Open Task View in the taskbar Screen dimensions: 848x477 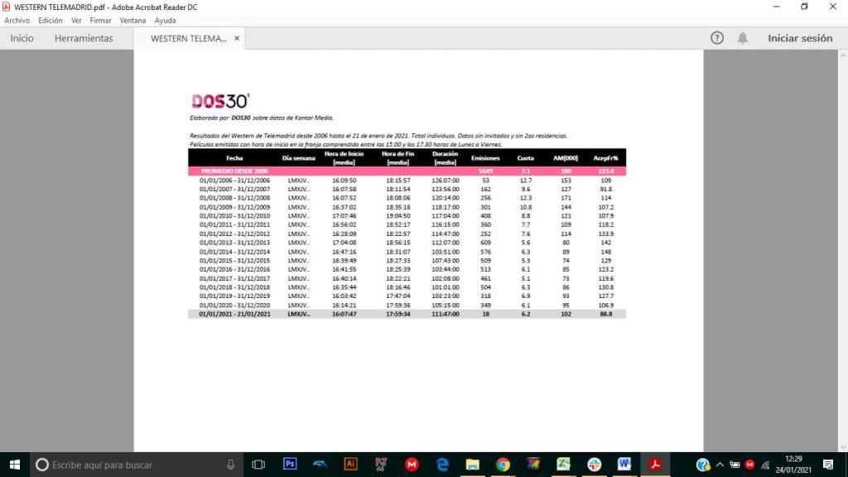[258, 465]
